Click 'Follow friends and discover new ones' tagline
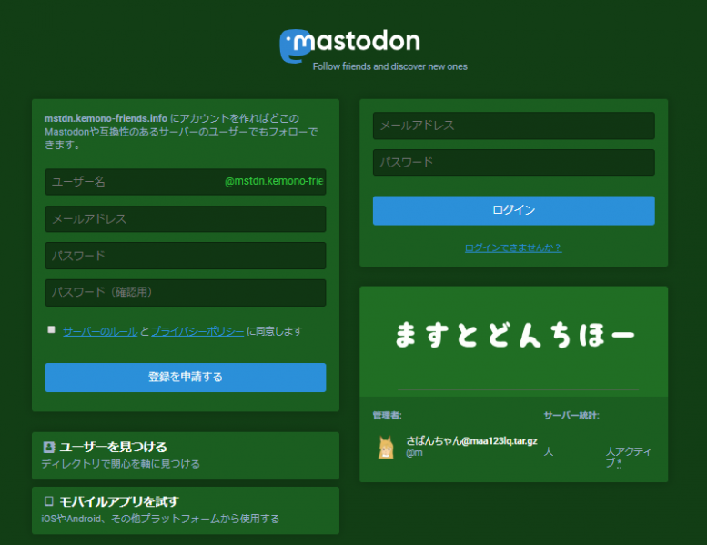This screenshot has height=545, width=707. coord(390,66)
